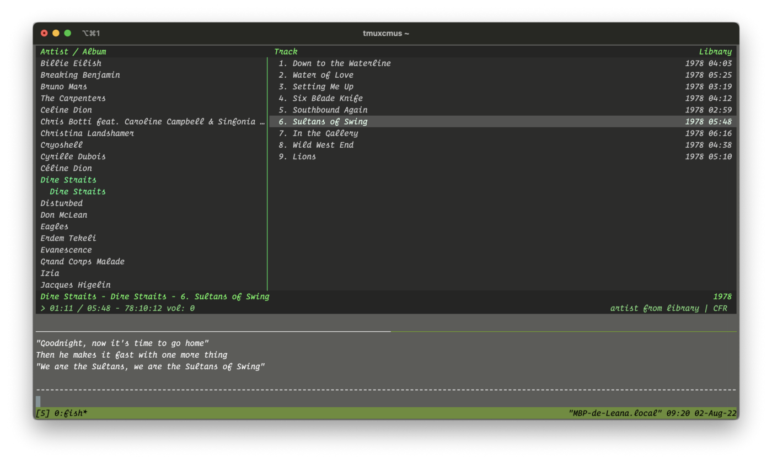The width and height of the screenshot is (772, 463).
Task: Select track 1 Down to the Waterline
Action: (x=335, y=63)
